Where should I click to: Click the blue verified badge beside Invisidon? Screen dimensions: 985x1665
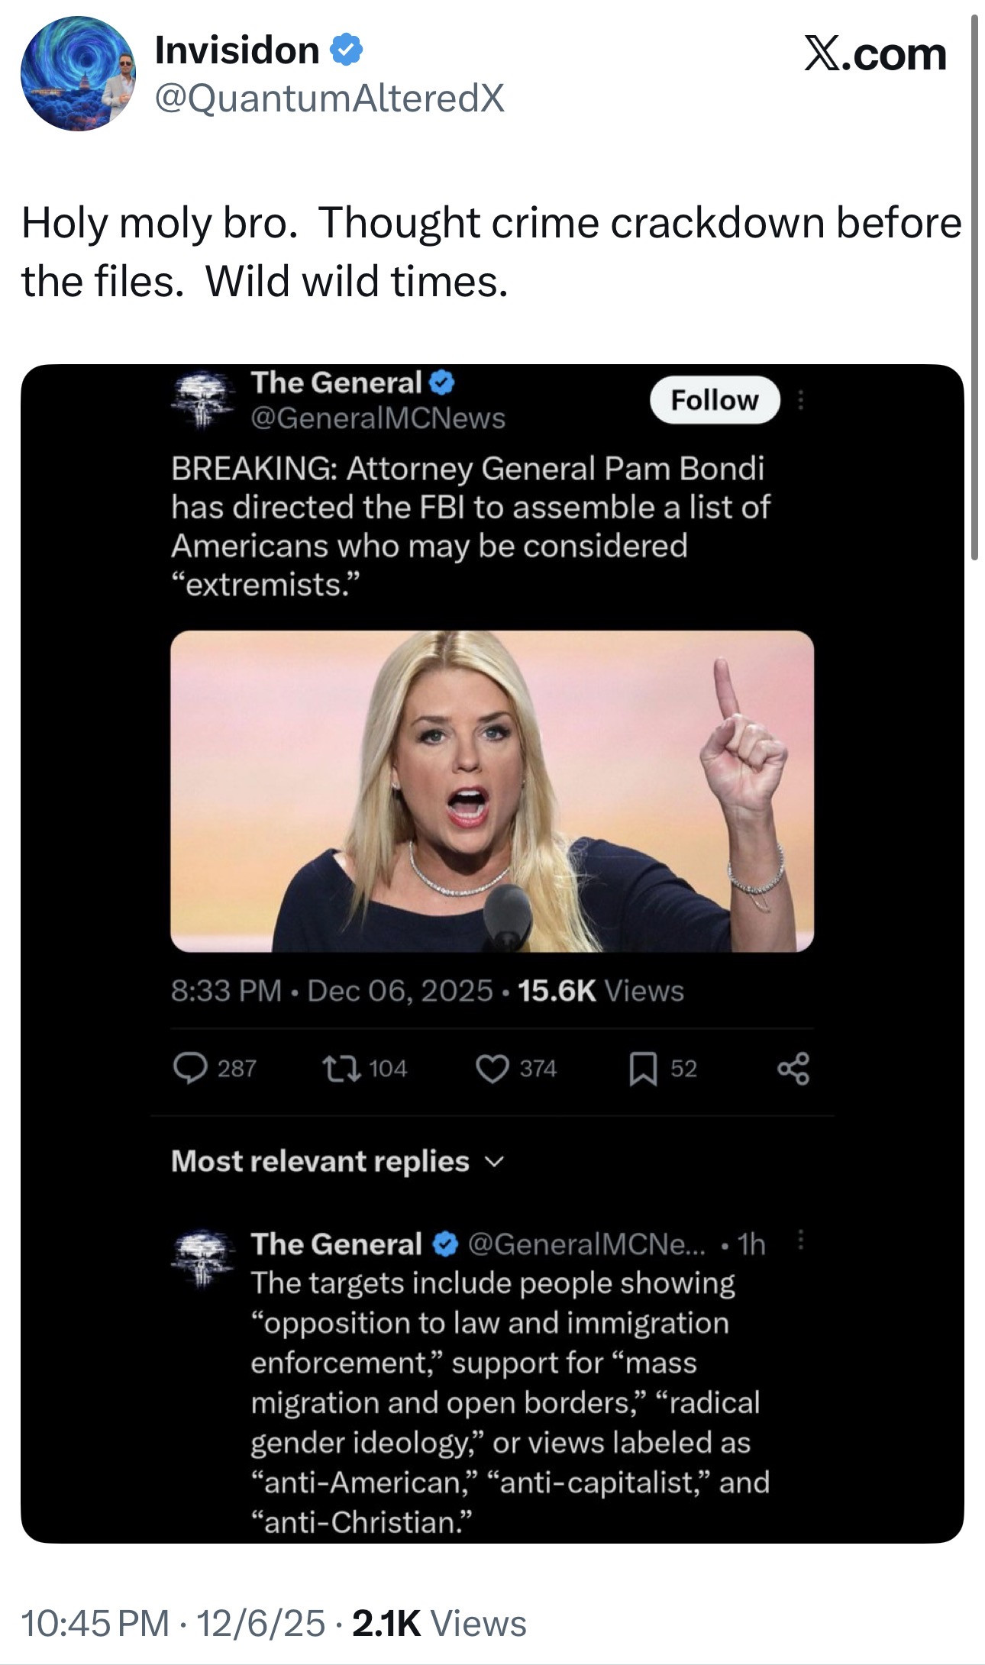346,50
